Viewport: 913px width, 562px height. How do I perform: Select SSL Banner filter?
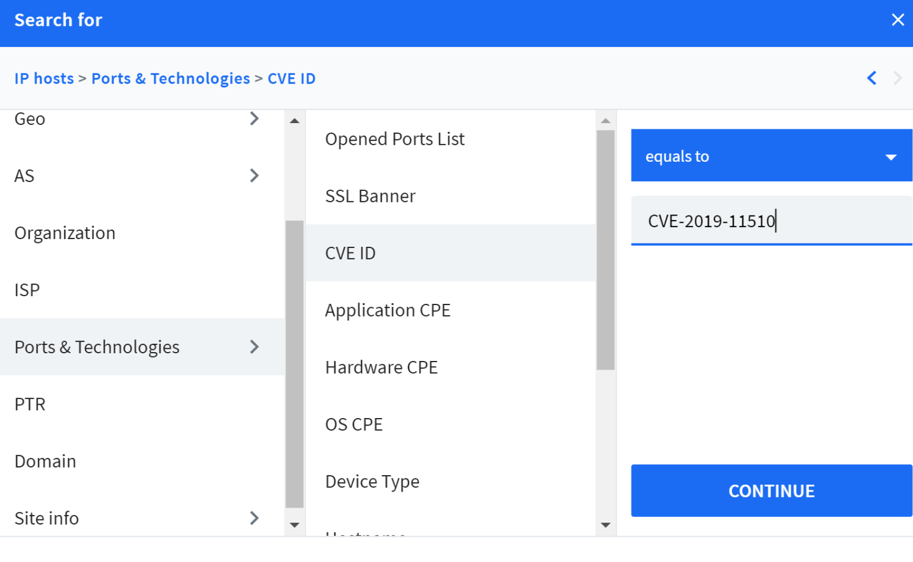tap(370, 196)
